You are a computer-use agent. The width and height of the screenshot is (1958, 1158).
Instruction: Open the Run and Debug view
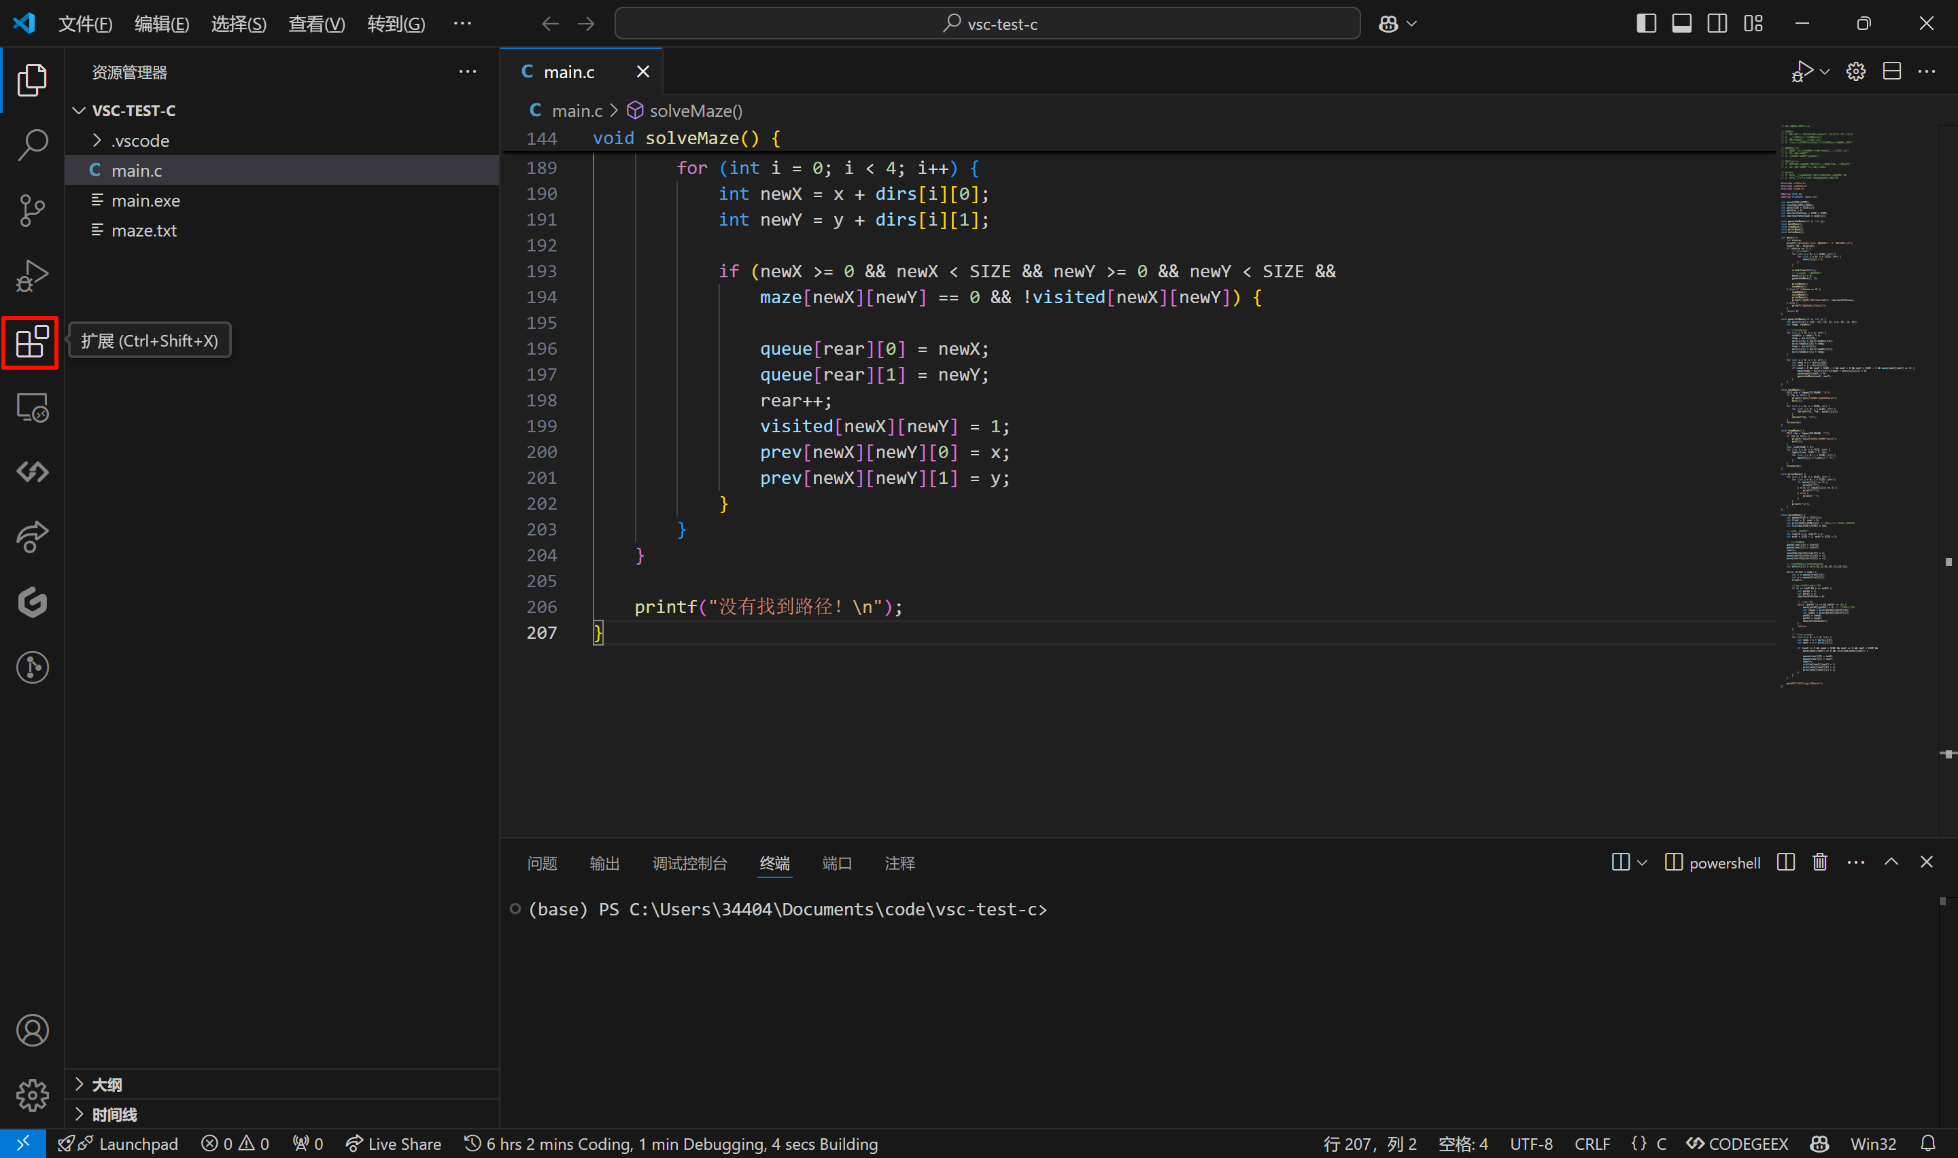pos(32,276)
